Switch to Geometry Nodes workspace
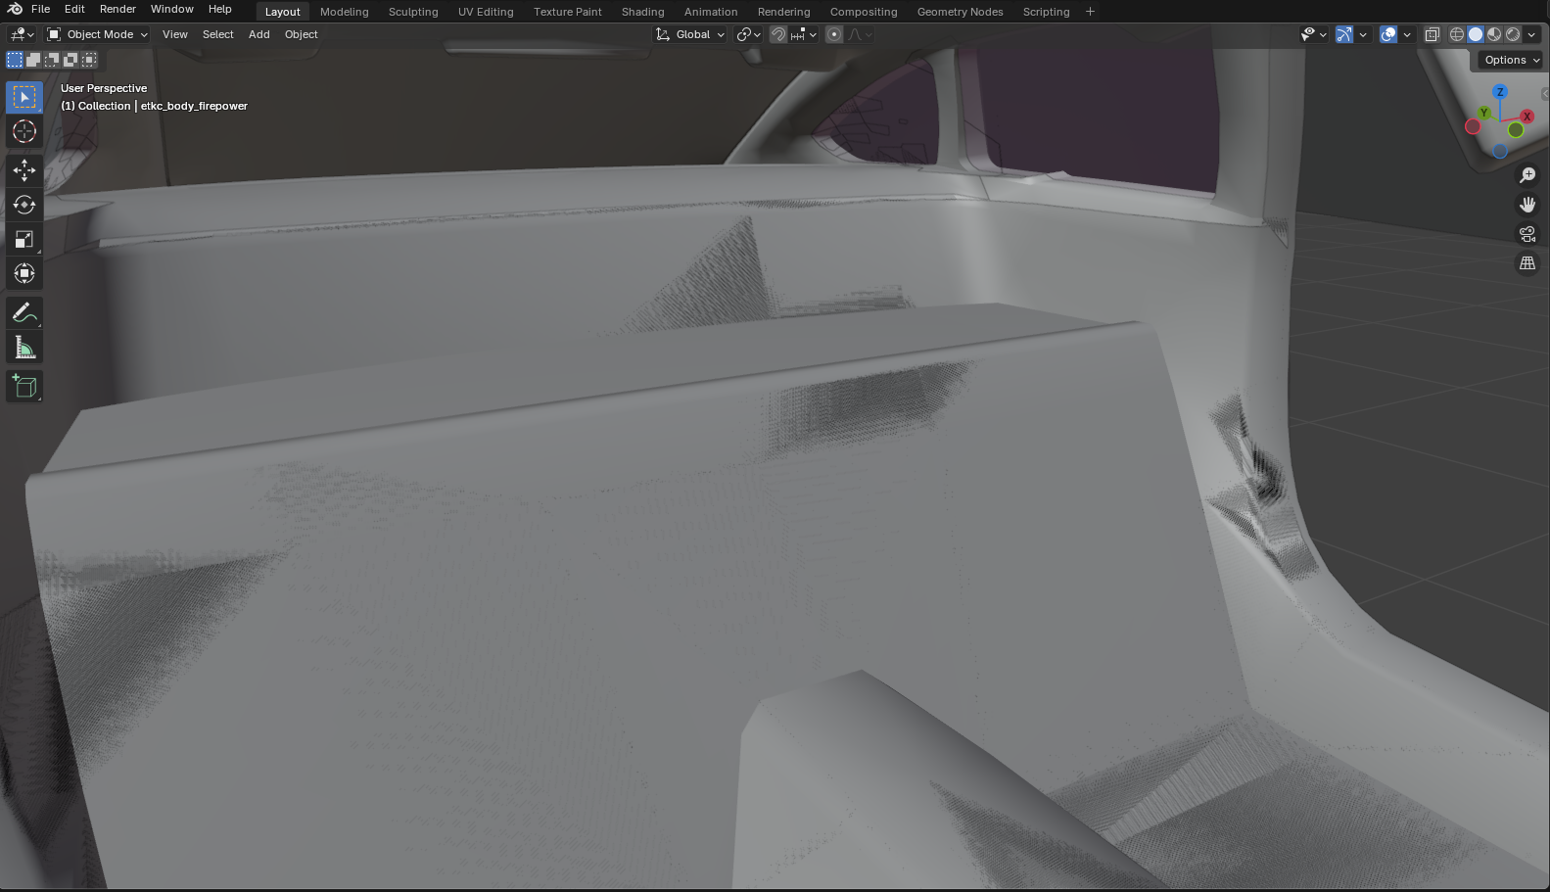This screenshot has width=1550, height=892. (x=961, y=12)
